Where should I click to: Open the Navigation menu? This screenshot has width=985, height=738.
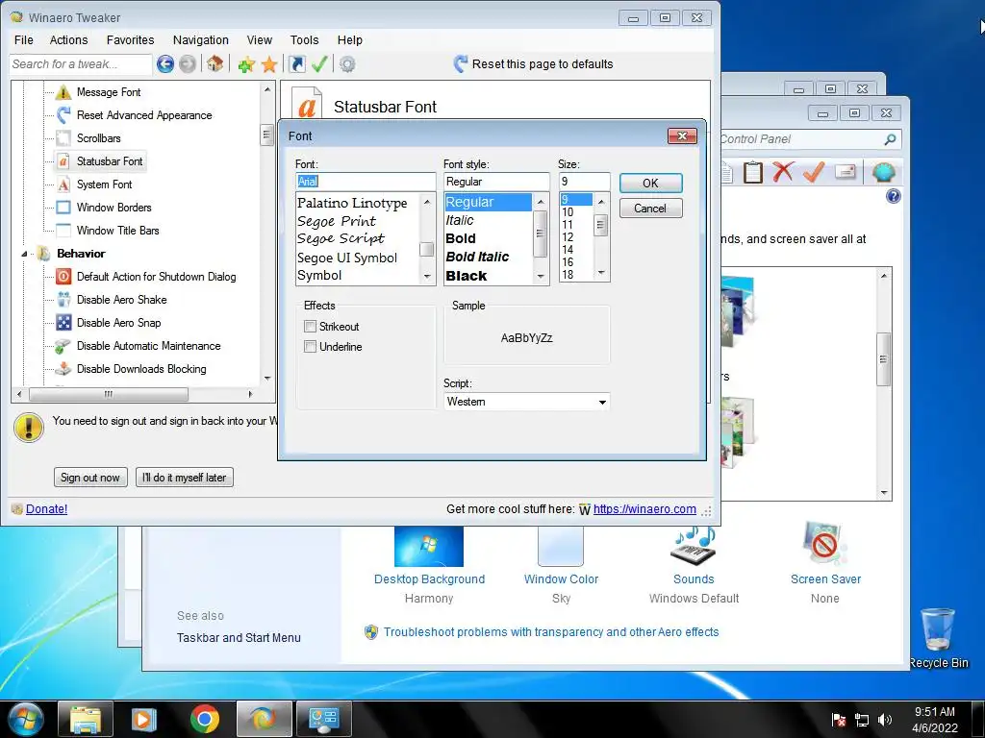pos(200,40)
